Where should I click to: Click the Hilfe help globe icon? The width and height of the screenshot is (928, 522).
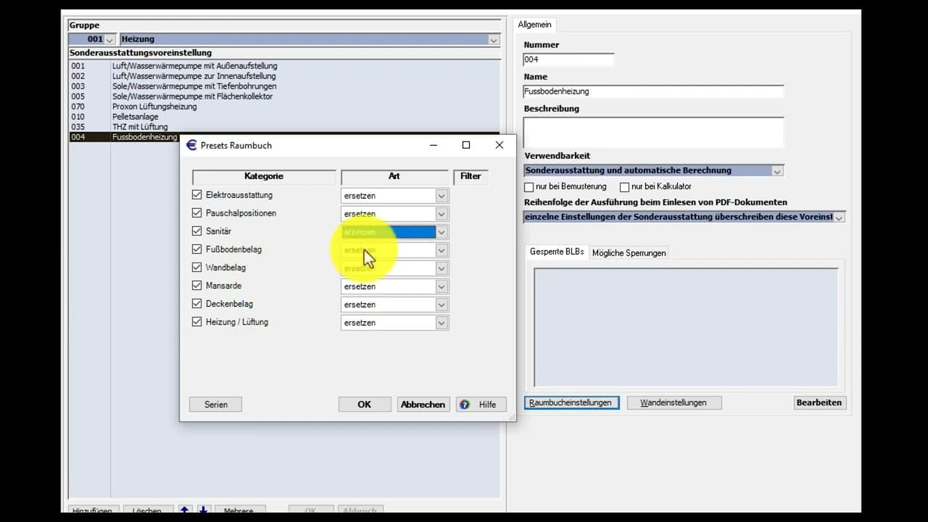click(x=465, y=405)
